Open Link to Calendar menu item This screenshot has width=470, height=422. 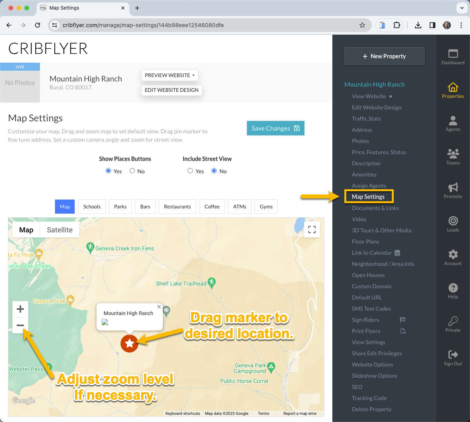tap(376, 253)
